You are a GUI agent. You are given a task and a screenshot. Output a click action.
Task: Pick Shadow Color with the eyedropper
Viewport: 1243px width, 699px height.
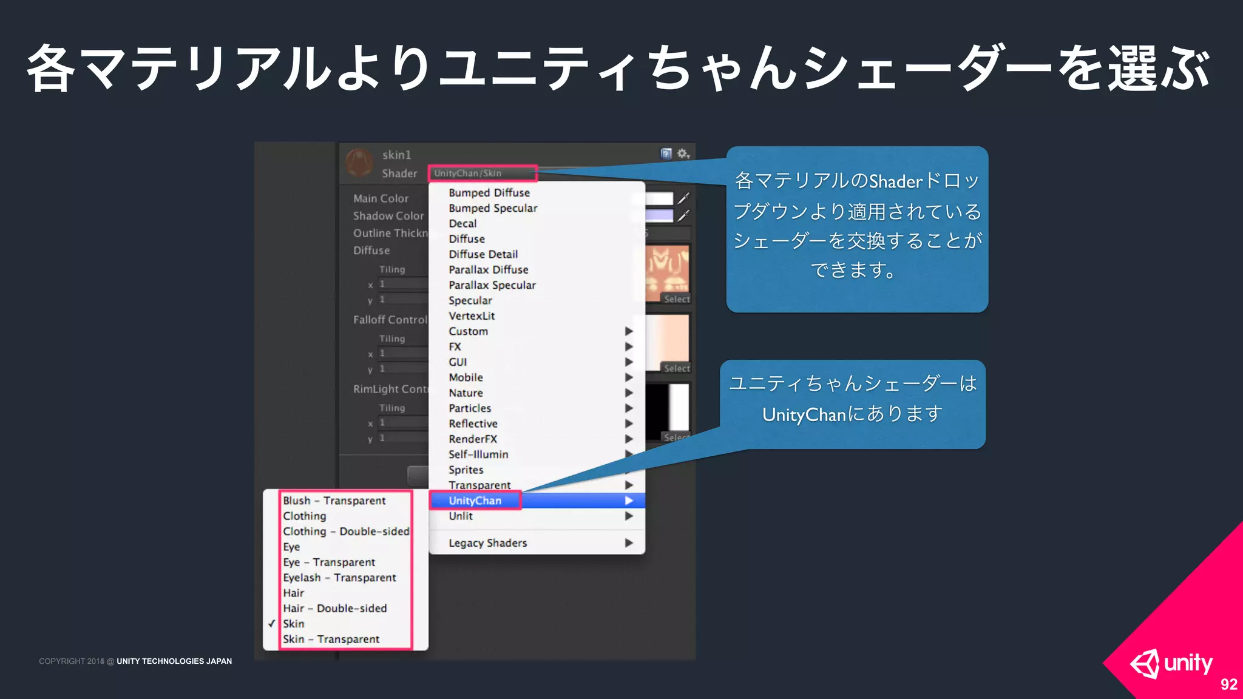683,215
